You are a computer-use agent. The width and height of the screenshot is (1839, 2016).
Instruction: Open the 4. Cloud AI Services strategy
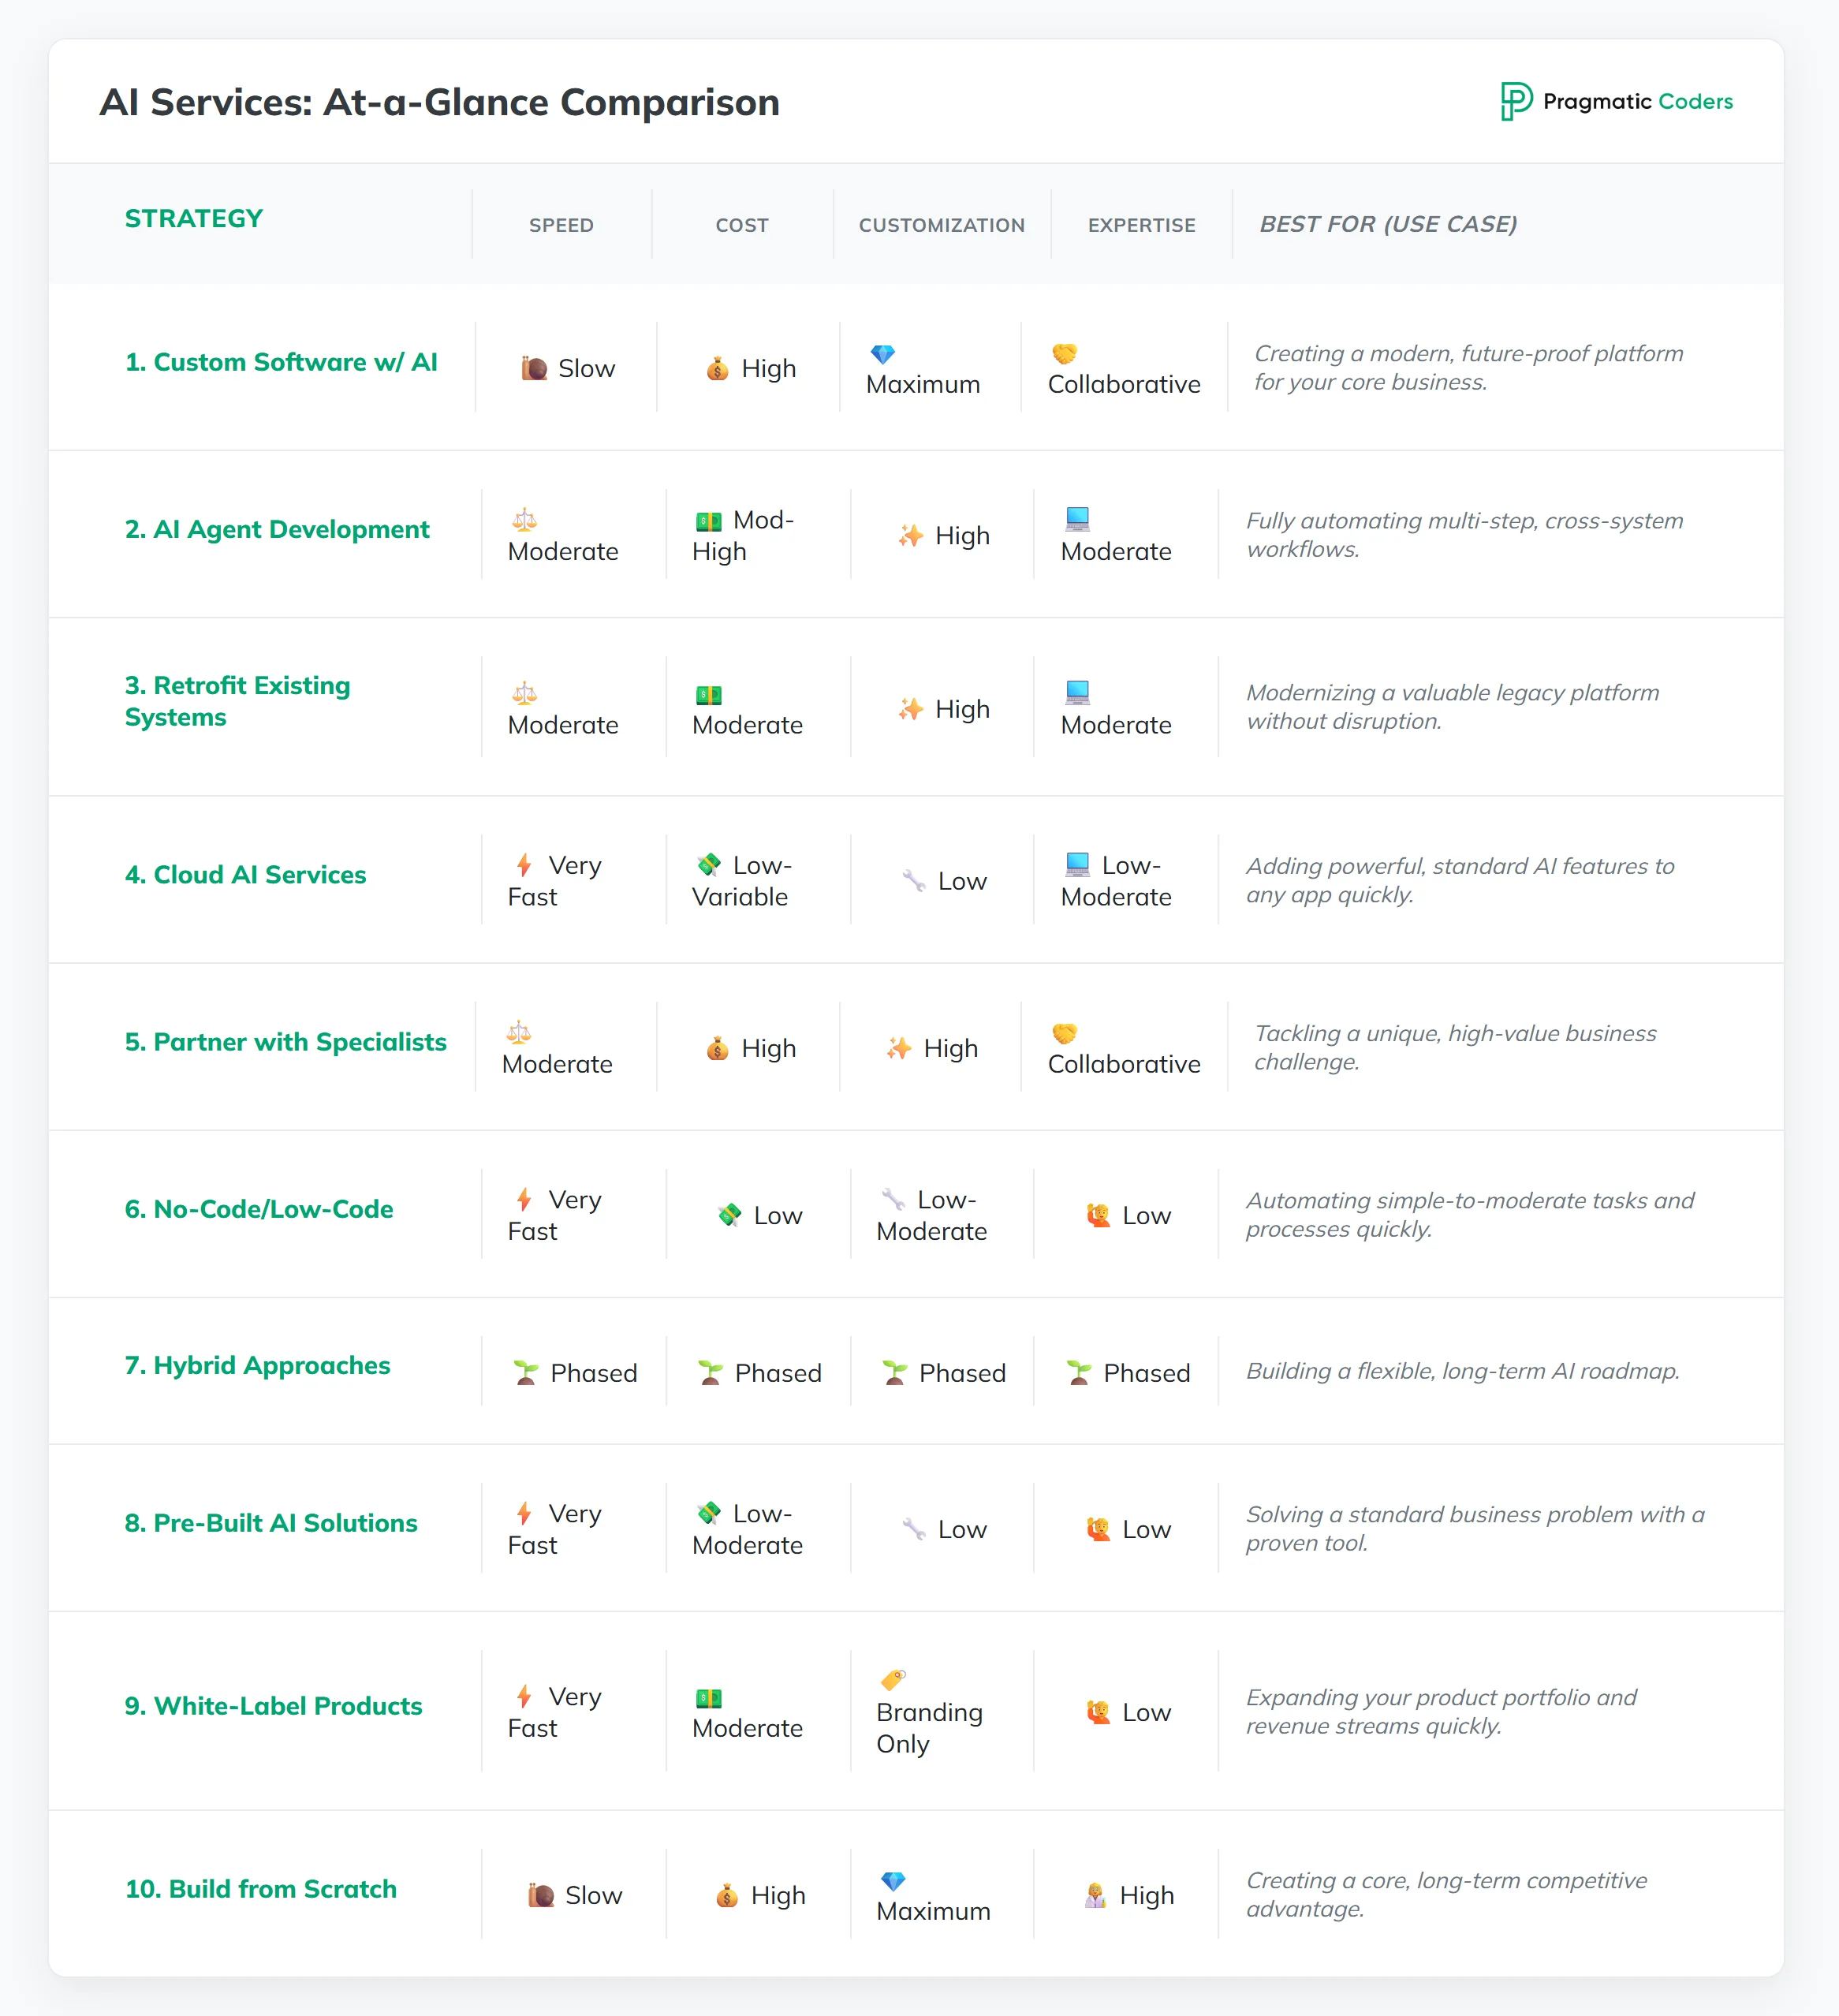[245, 875]
